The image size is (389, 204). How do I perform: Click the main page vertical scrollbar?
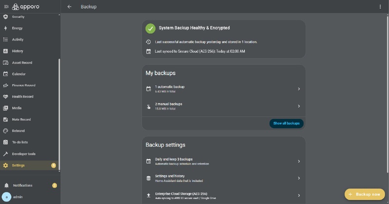(x=388, y=94)
